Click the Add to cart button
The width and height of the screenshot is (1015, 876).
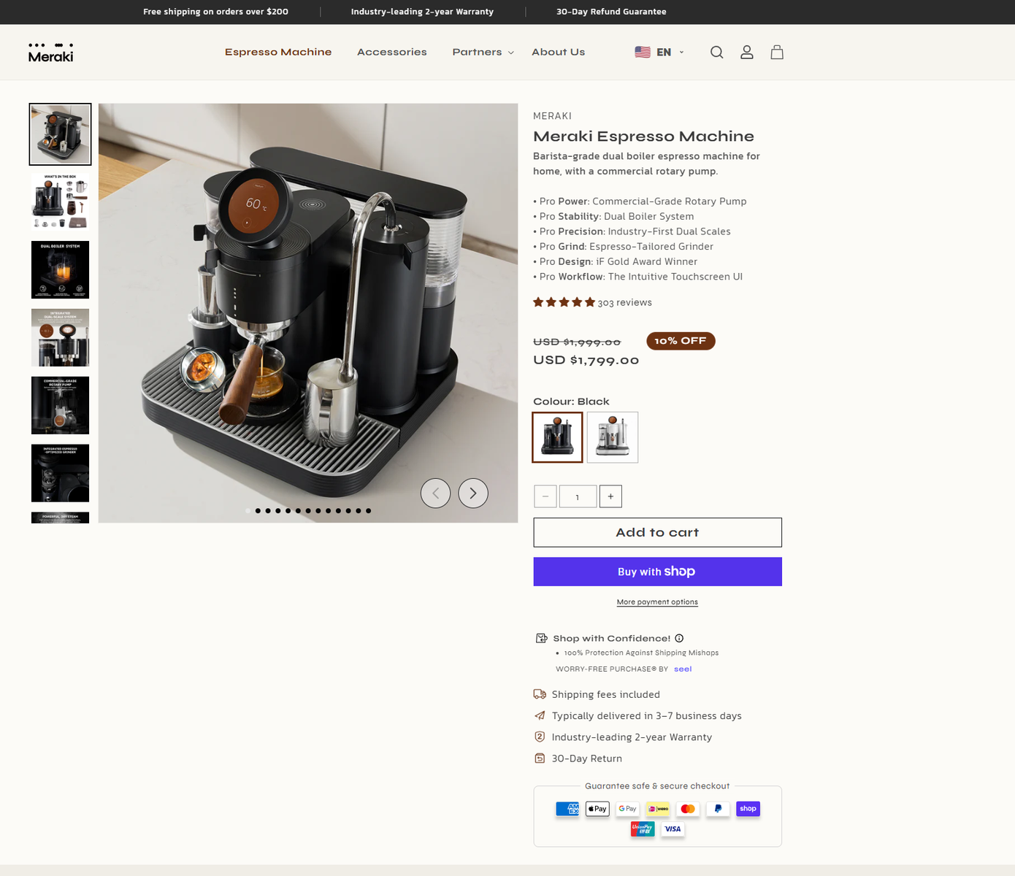(656, 532)
